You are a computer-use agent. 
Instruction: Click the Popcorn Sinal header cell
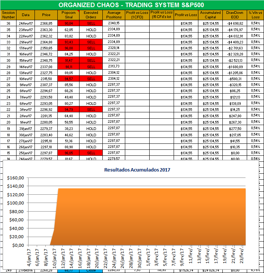[69, 15]
